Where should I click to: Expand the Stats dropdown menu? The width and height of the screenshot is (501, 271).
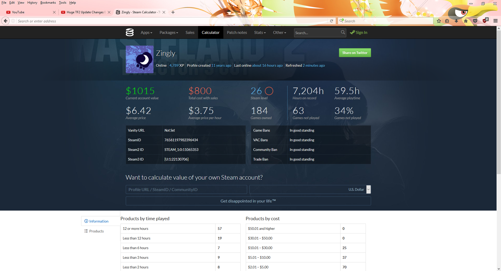pos(260,33)
